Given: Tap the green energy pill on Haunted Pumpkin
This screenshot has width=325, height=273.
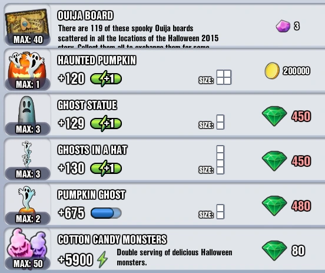Looking at the screenshot, I should [106, 78].
